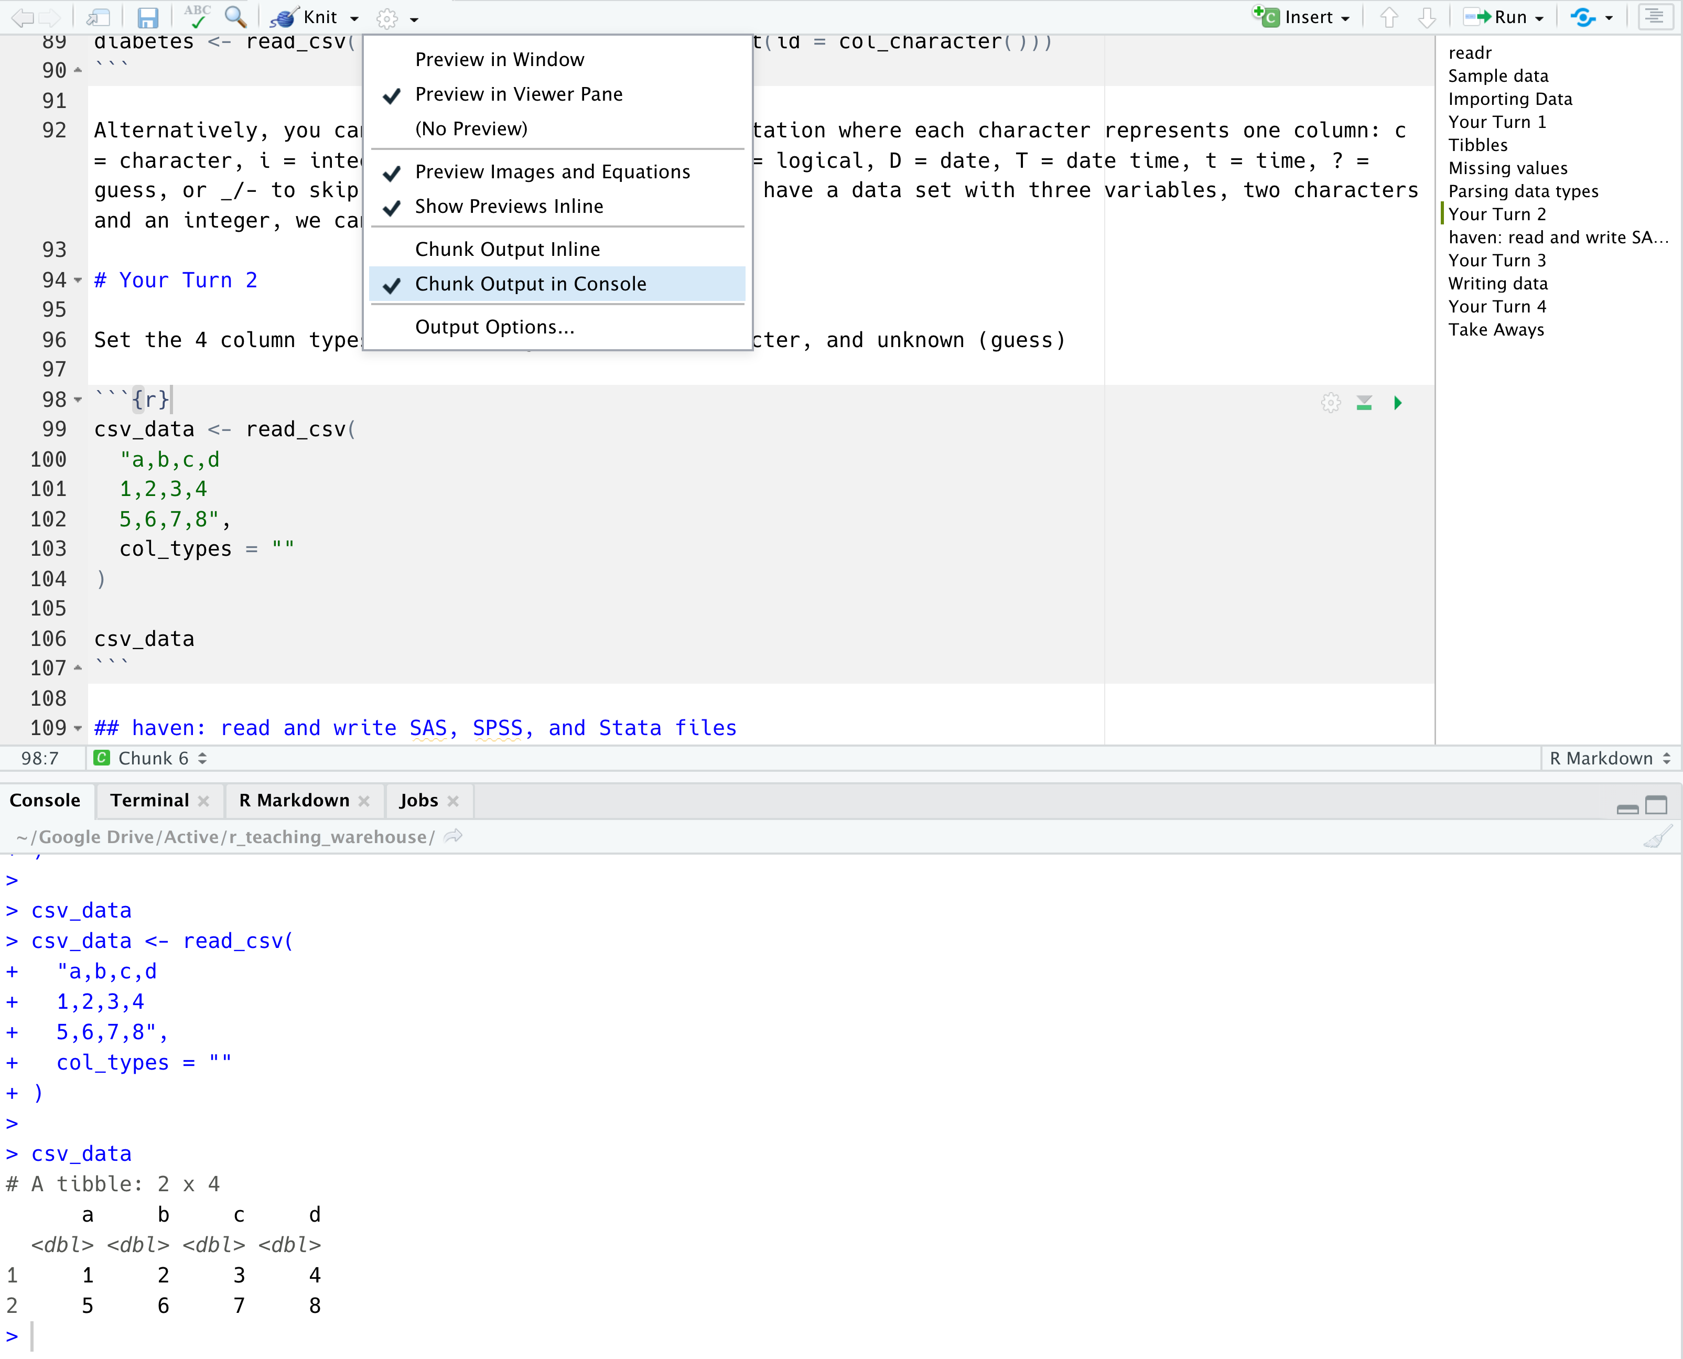Open Knit options dropdown arrow
Screen dimensions: 1683x1359
click(354, 18)
